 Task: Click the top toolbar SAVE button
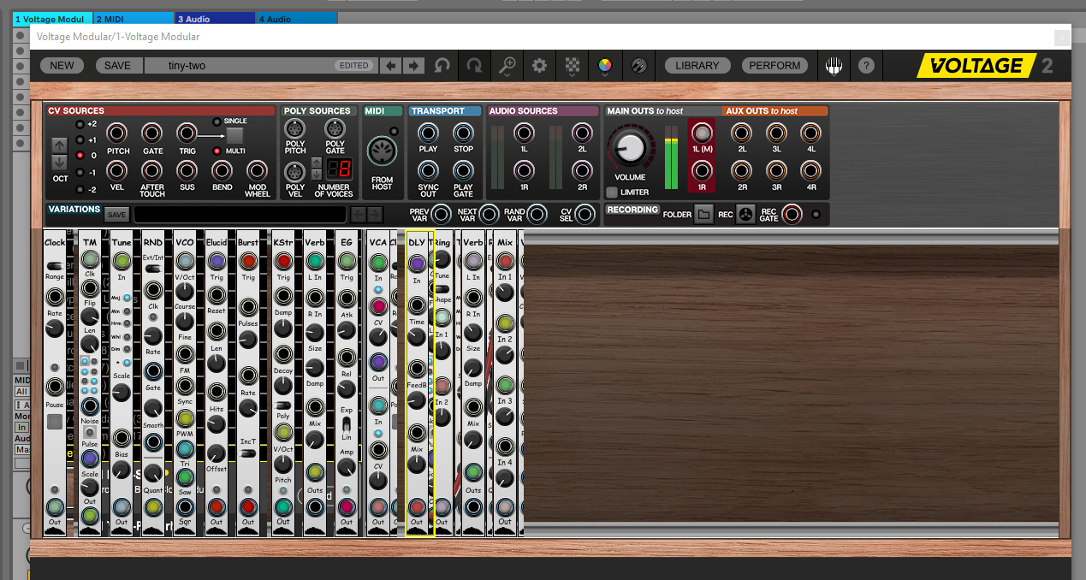pos(118,65)
